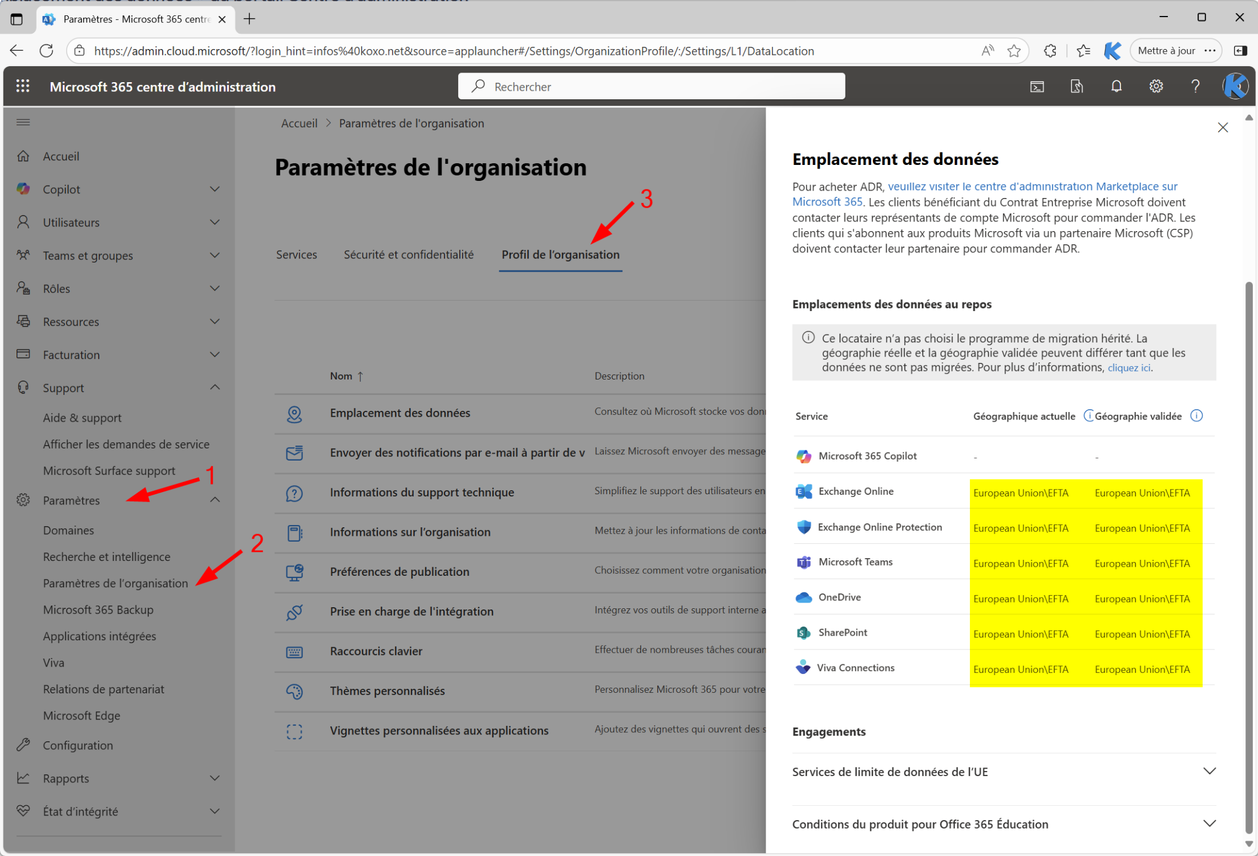Open the app launcher waffle icon

click(x=23, y=86)
